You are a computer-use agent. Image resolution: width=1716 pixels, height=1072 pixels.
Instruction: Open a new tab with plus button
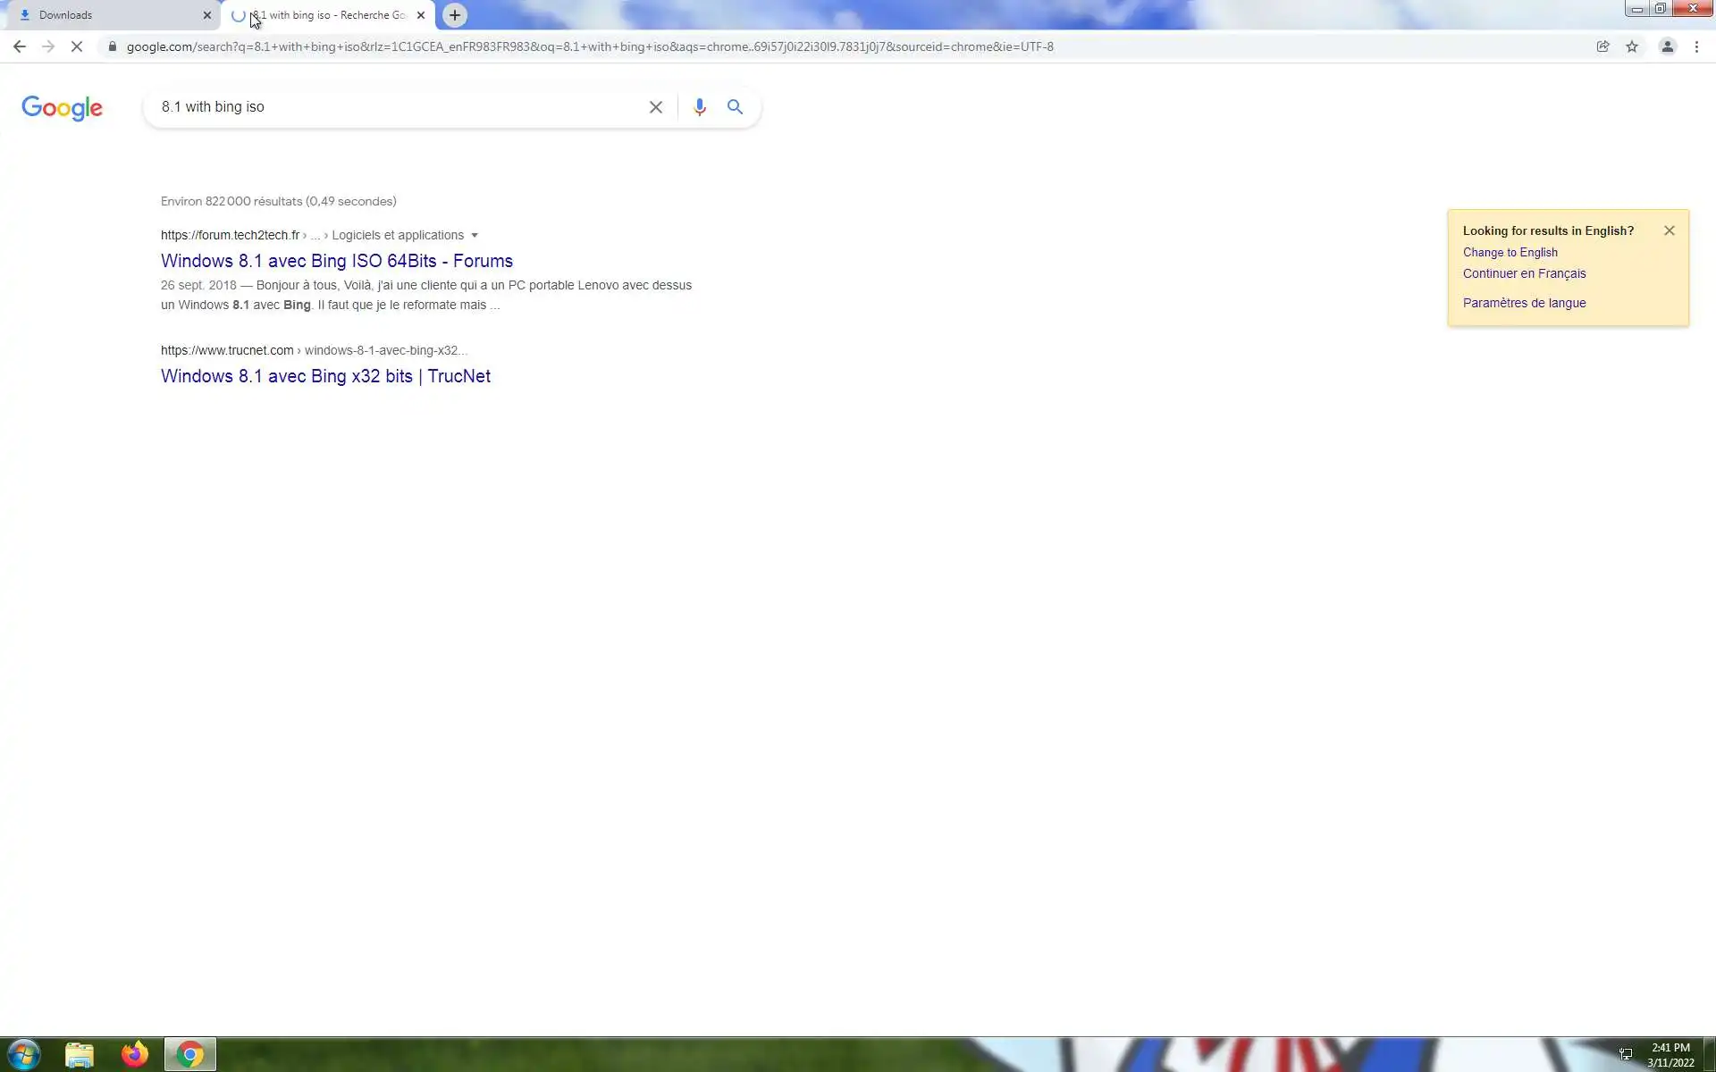[x=455, y=15]
